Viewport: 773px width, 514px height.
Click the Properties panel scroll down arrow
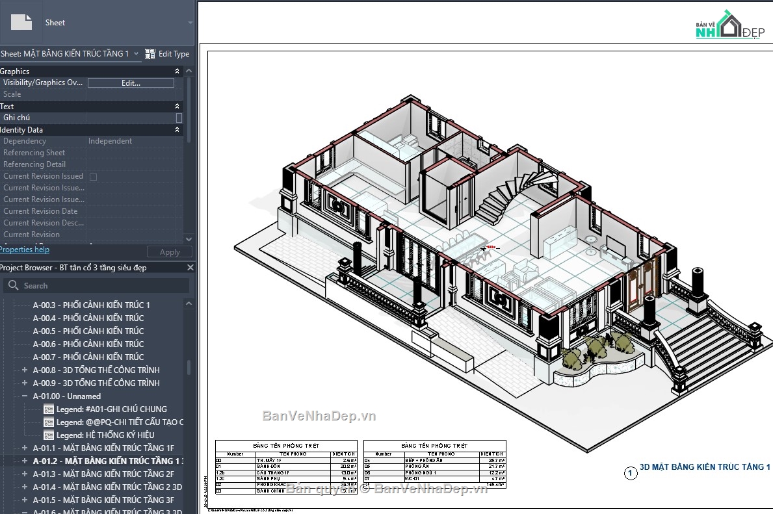coord(189,238)
